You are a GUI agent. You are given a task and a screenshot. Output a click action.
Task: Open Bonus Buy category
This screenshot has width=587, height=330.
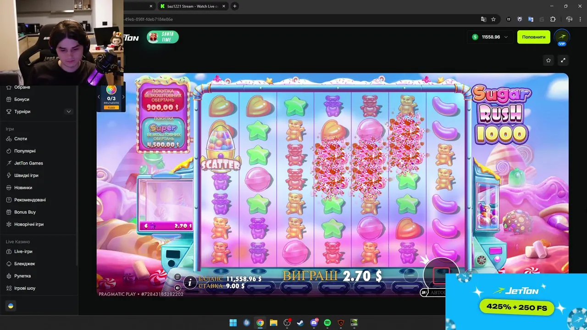pyautogui.click(x=25, y=212)
